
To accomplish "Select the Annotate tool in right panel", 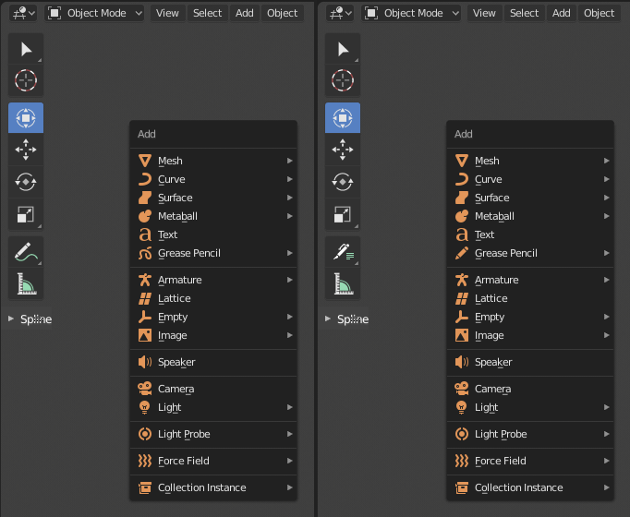I will [343, 252].
